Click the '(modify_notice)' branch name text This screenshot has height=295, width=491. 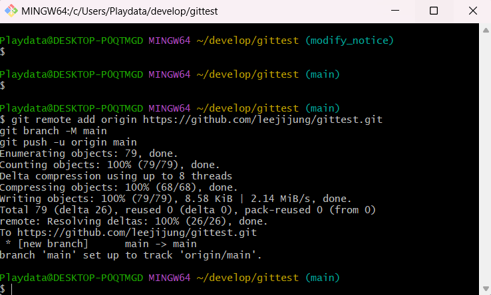pyautogui.click(x=349, y=41)
